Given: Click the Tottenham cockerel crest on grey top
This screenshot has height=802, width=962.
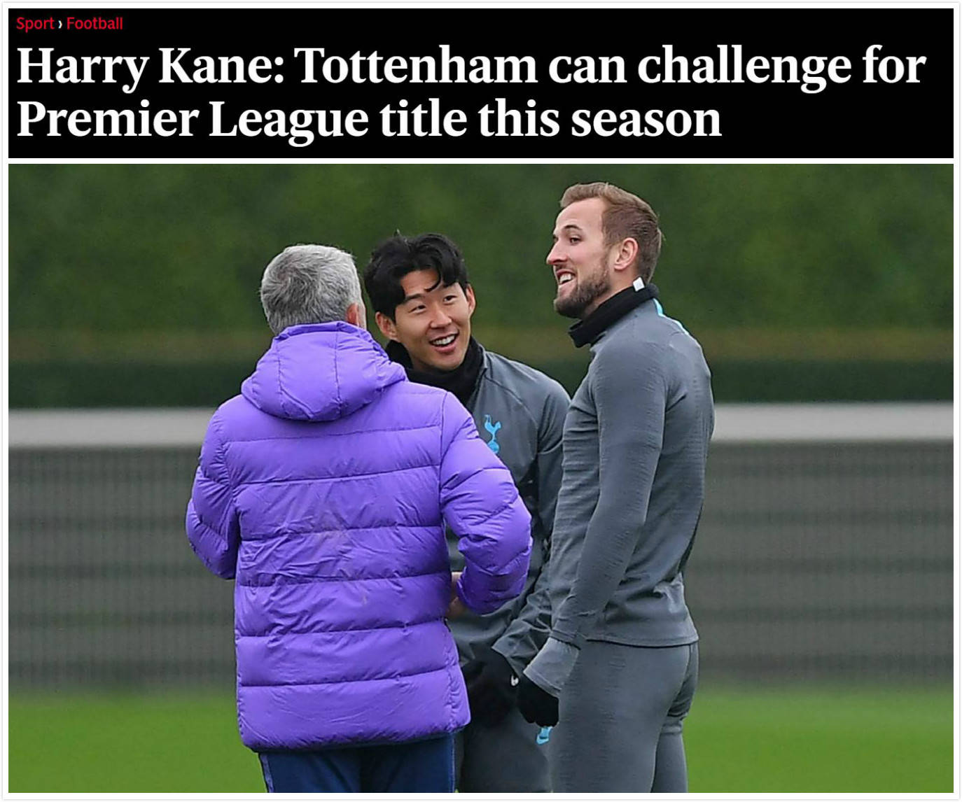Looking at the screenshot, I should 492,432.
